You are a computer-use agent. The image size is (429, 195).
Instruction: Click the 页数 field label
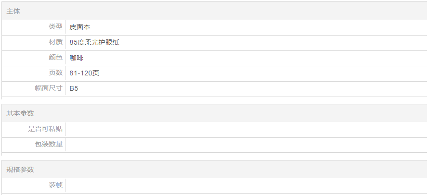(56, 73)
